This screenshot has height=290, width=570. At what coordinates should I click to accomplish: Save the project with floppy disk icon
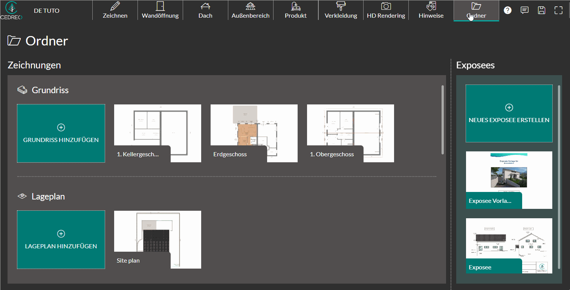tap(541, 11)
